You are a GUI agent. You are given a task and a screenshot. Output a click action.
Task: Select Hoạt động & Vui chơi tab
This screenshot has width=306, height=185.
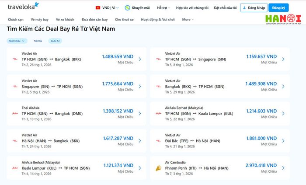(158, 20)
